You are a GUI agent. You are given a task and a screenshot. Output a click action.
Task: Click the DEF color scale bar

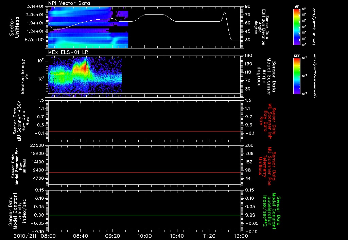coord(297,76)
